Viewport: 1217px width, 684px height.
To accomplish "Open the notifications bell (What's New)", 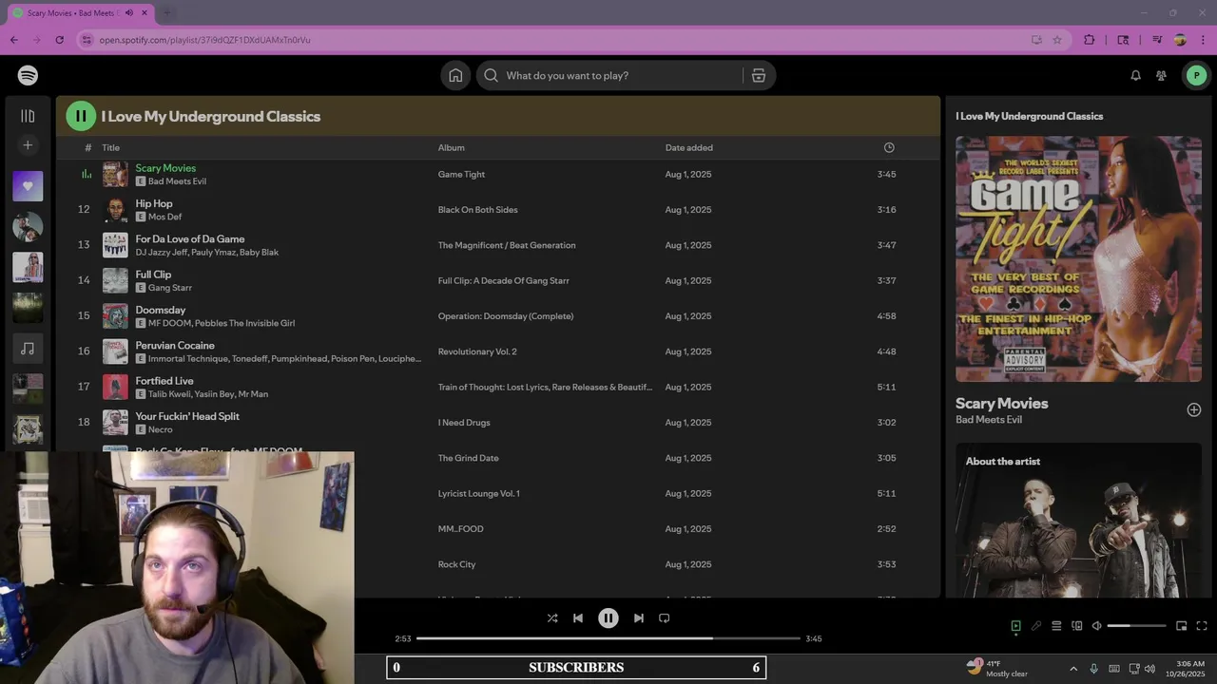I will tap(1135, 75).
